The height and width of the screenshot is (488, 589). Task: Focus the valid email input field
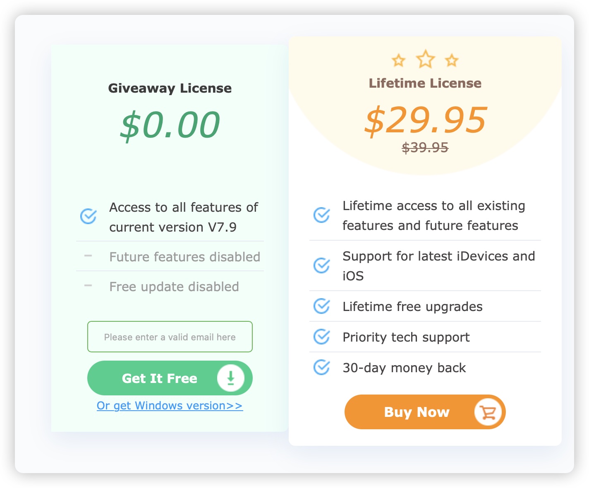coord(170,337)
